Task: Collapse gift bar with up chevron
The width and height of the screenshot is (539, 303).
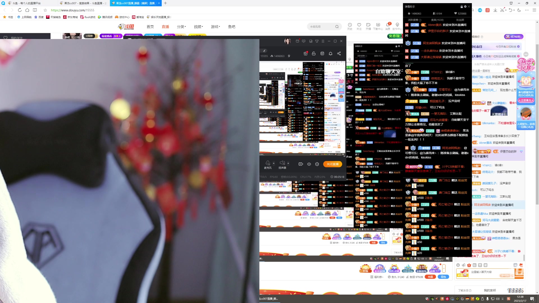Action: point(444,268)
